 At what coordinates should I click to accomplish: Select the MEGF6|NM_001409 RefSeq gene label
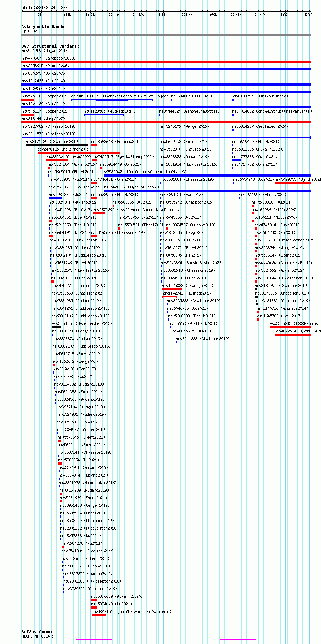pyautogui.click(x=38, y=636)
